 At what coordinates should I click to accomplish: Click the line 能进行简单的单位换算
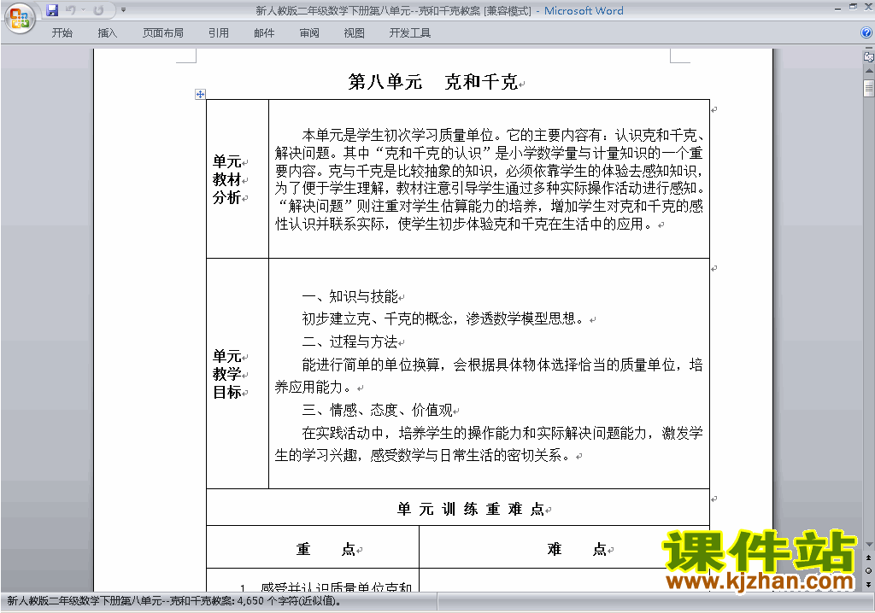502,365
